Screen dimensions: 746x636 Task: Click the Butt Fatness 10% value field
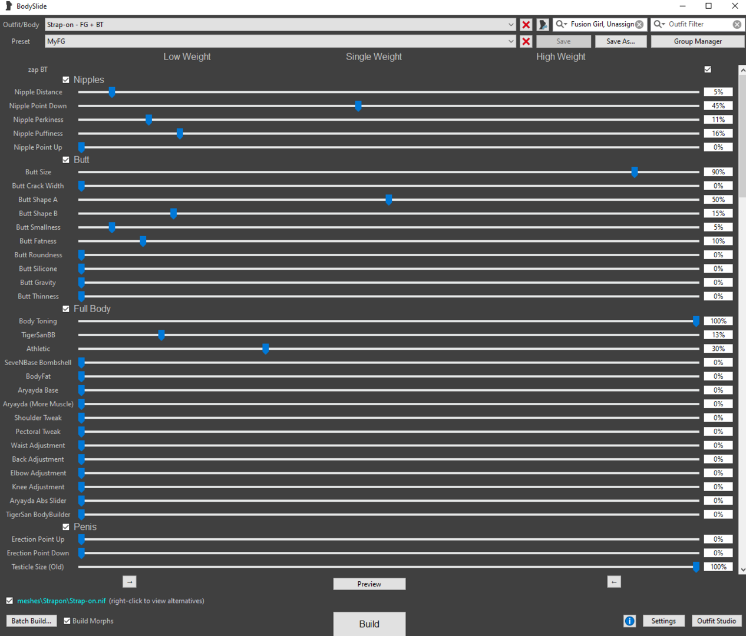[x=718, y=241]
